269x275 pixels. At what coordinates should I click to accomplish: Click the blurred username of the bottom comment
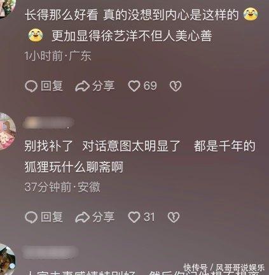click(x=50, y=252)
